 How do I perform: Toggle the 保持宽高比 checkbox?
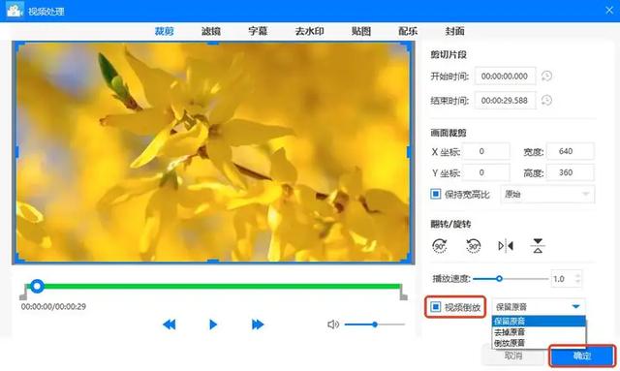click(x=435, y=194)
